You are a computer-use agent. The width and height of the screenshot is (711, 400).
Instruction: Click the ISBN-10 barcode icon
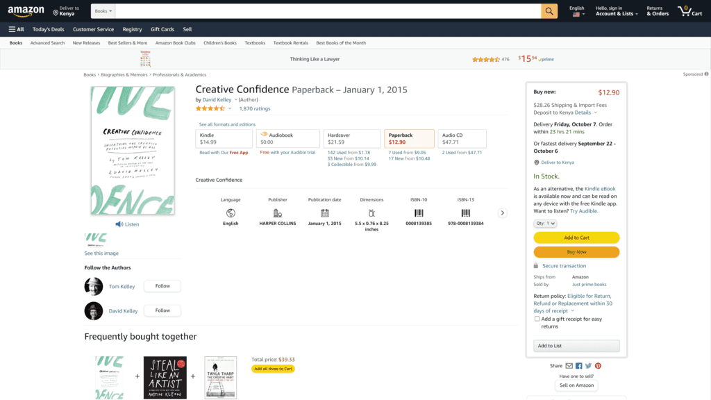(419, 212)
